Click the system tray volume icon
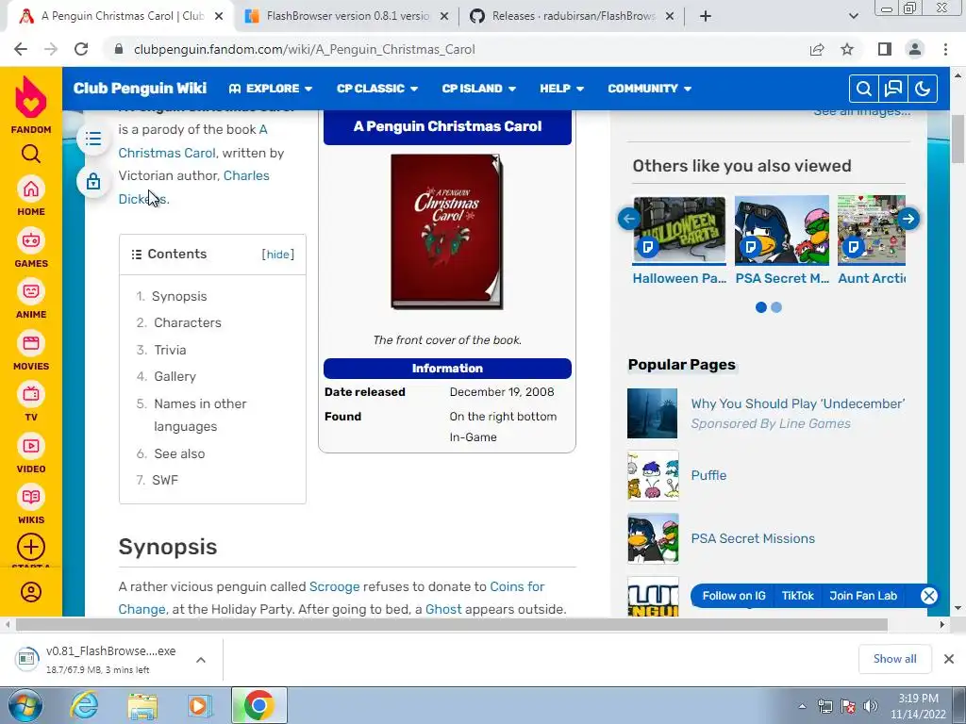The width and height of the screenshot is (966, 724). (871, 706)
